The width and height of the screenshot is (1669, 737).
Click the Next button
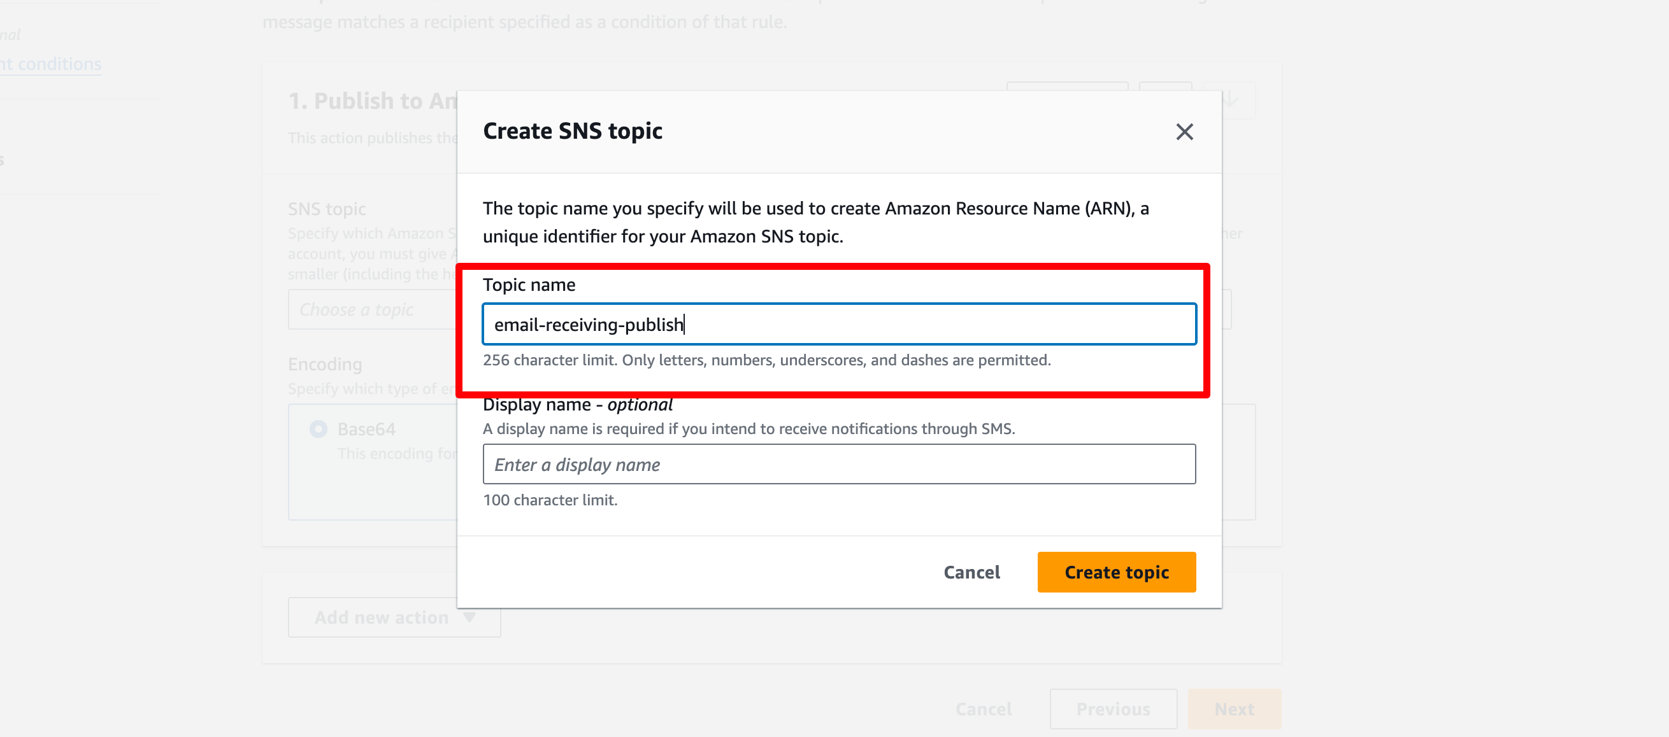pos(1234,708)
